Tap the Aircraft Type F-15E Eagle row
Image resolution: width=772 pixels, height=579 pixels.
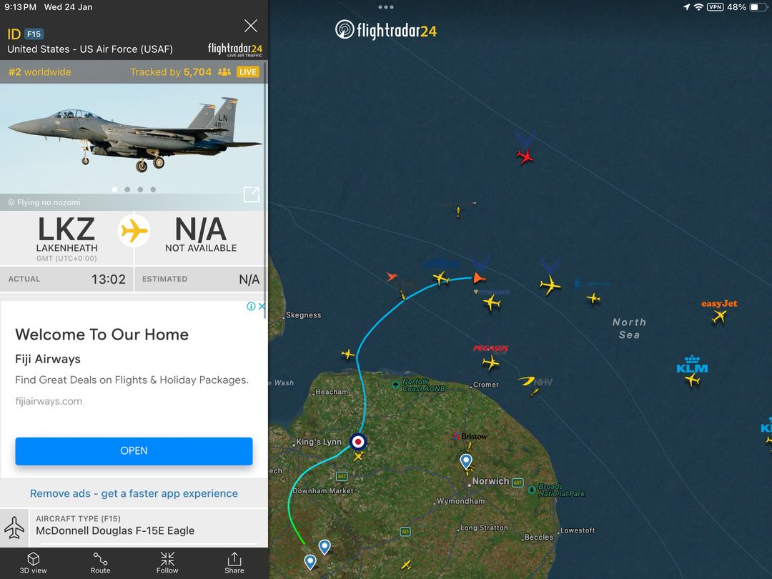point(134,526)
